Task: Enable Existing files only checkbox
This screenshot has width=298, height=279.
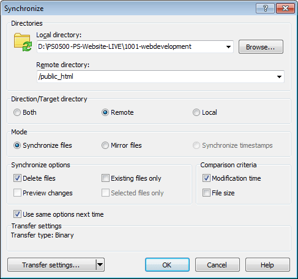Action: pyautogui.click(x=105, y=178)
